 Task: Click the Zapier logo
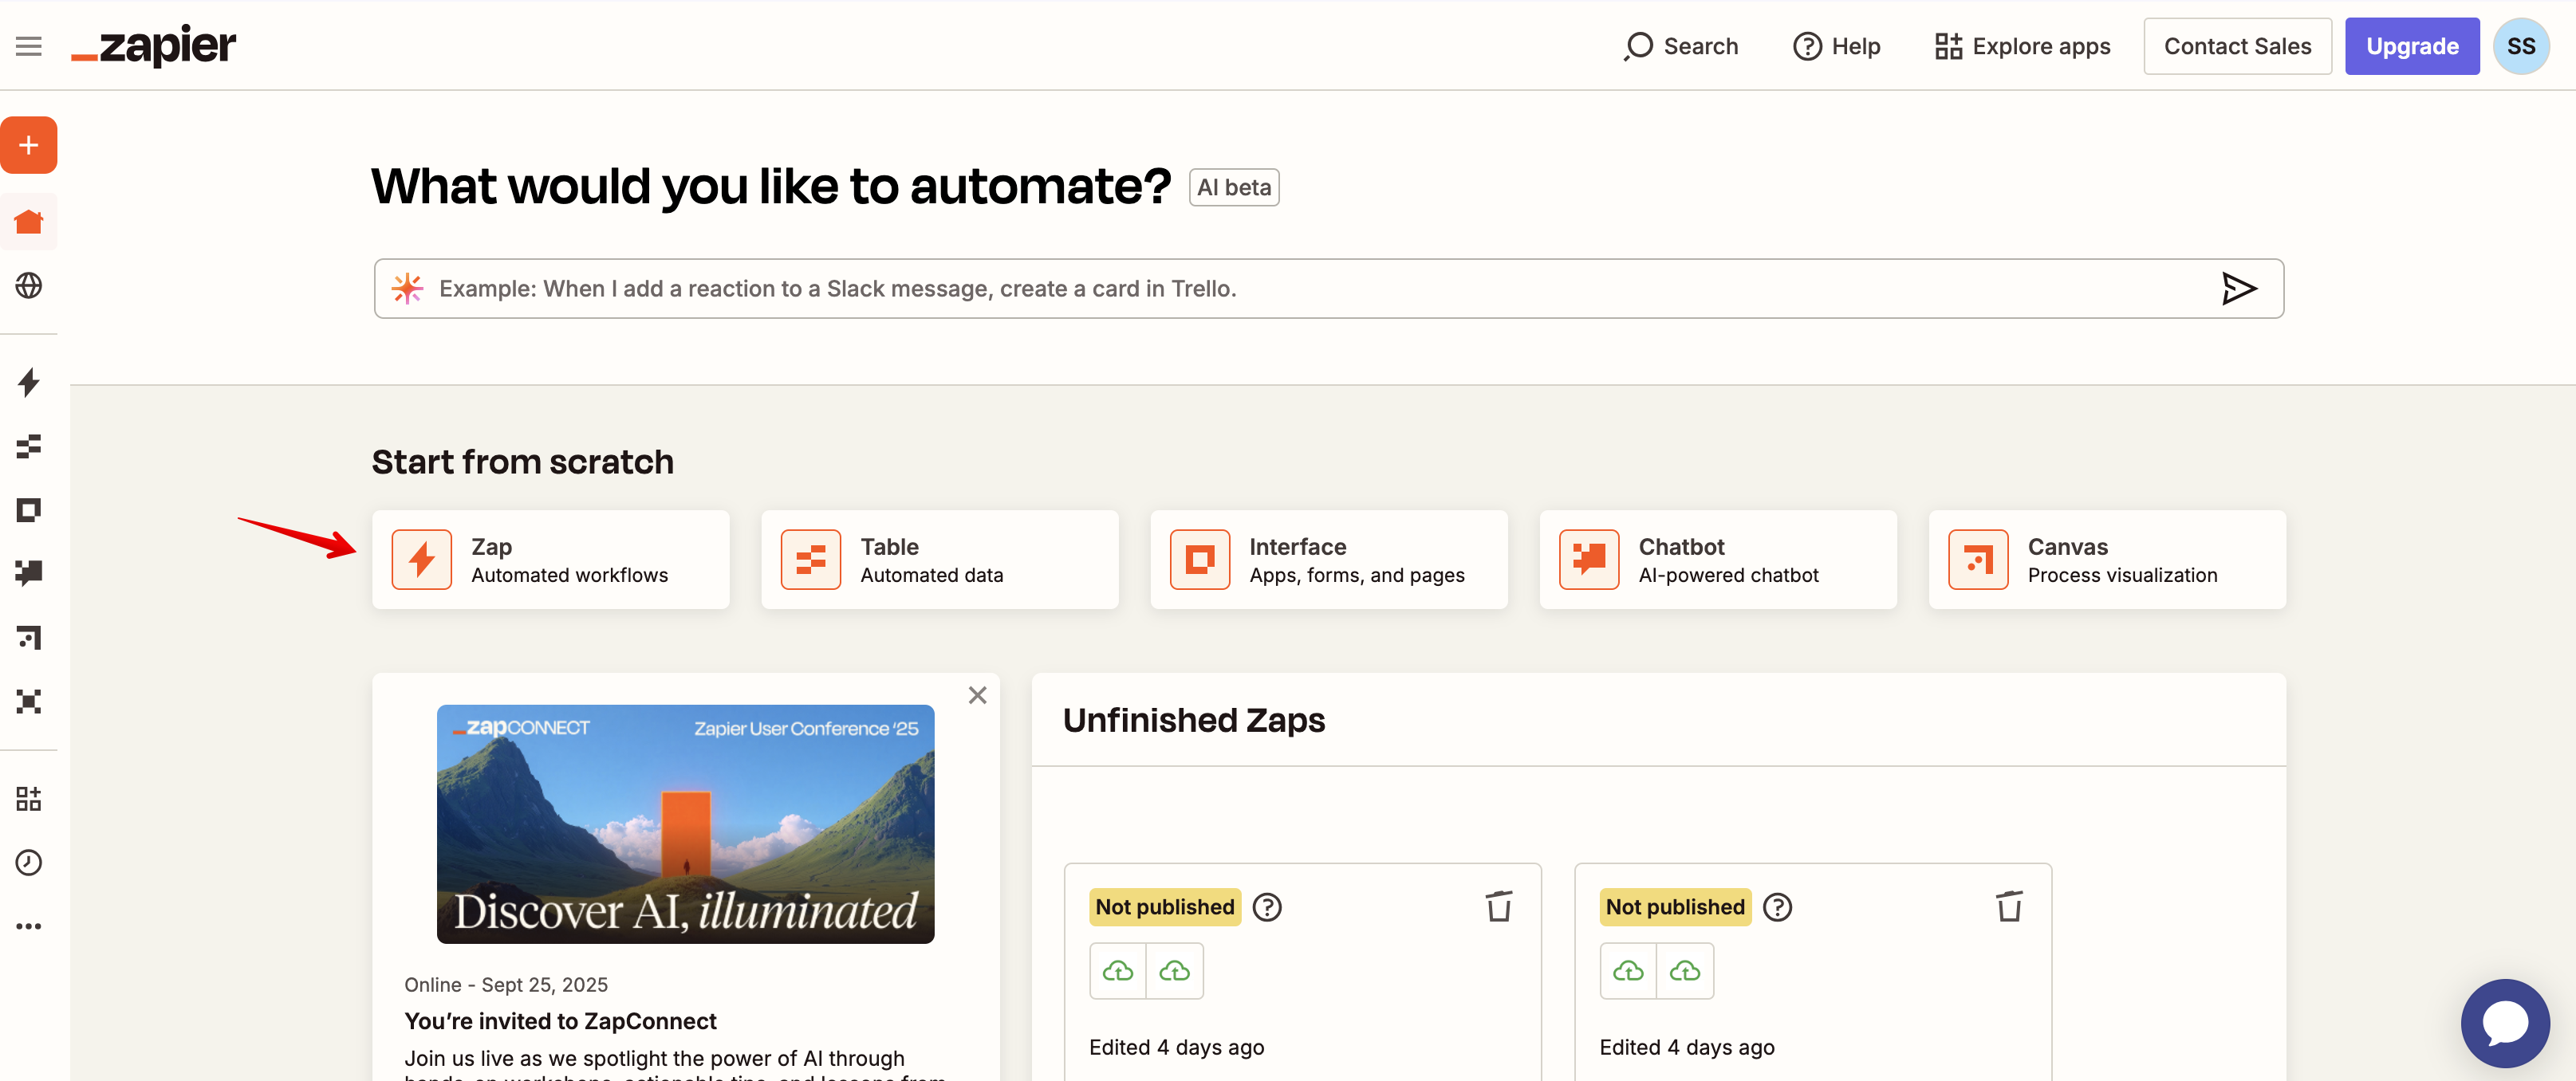(x=153, y=46)
